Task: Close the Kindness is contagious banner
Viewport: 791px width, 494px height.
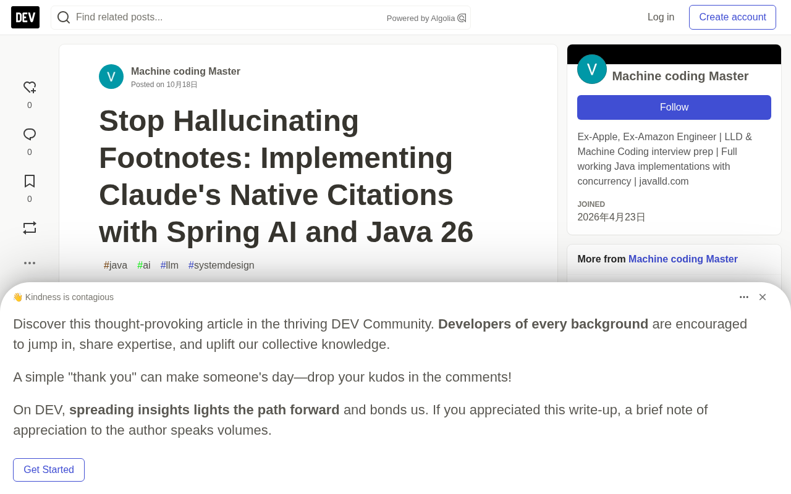Action: tap(763, 297)
